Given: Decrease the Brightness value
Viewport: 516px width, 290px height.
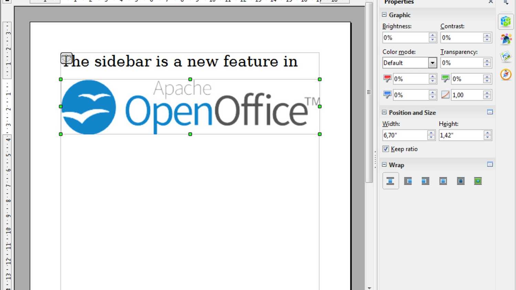Looking at the screenshot, I should point(433,40).
